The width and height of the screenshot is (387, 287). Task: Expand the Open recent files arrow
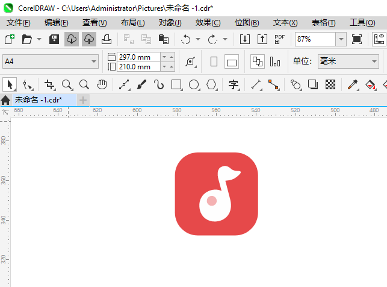pyautogui.click(x=39, y=39)
